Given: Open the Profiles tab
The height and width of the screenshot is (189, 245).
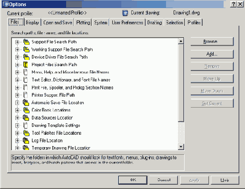Looking at the screenshot, I should pyautogui.click(x=194, y=22).
